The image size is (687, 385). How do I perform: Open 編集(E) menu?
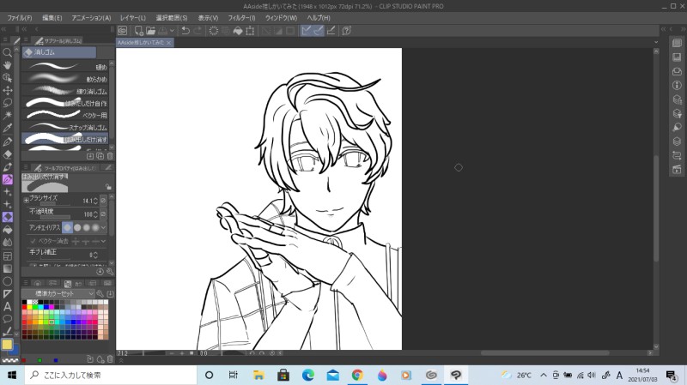tap(52, 18)
